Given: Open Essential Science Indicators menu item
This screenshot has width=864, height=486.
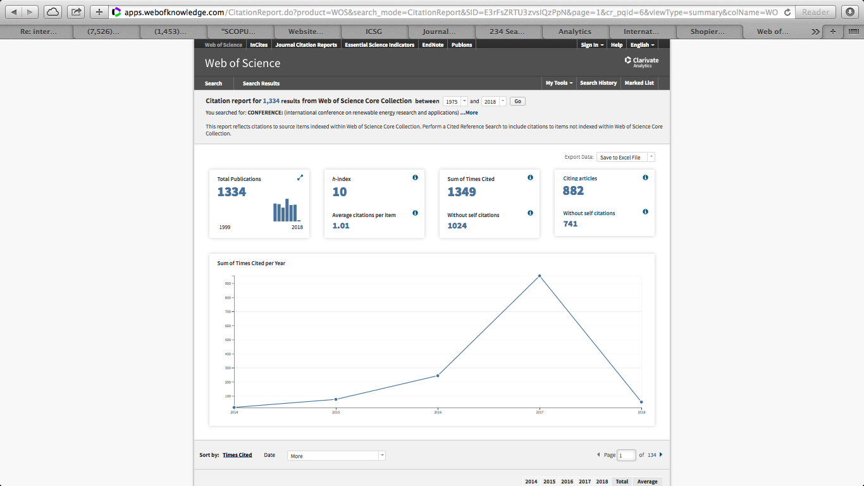Looking at the screenshot, I should point(380,45).
